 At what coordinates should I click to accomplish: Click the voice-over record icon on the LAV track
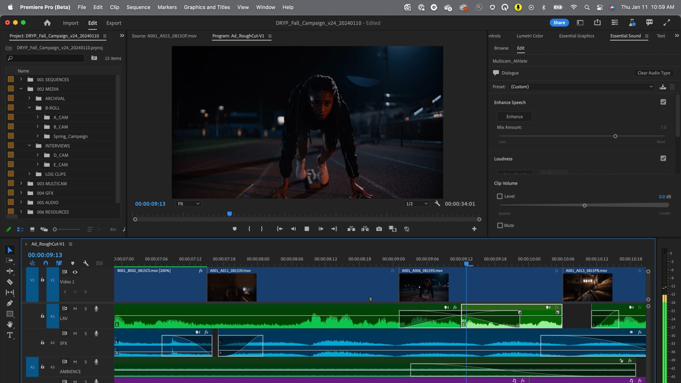[x=96, y=309]
